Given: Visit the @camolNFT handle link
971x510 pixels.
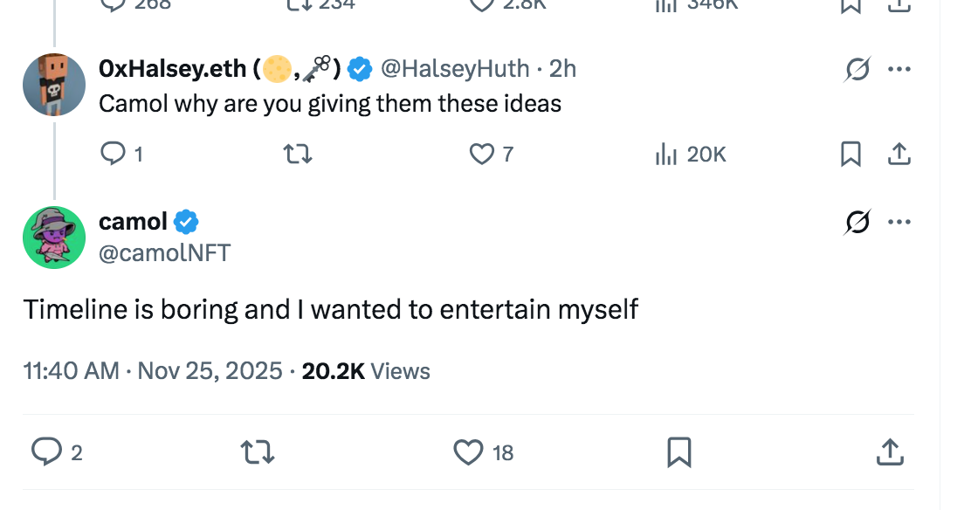Looking at the screenshot, I should (165, 252).
